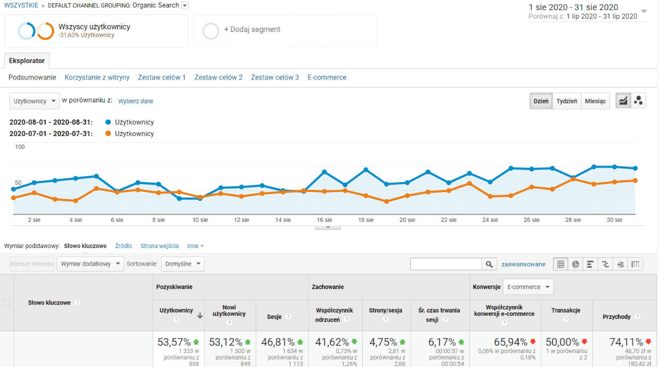Open the term cloud view
659x367 pixels.
click(620, 264)
